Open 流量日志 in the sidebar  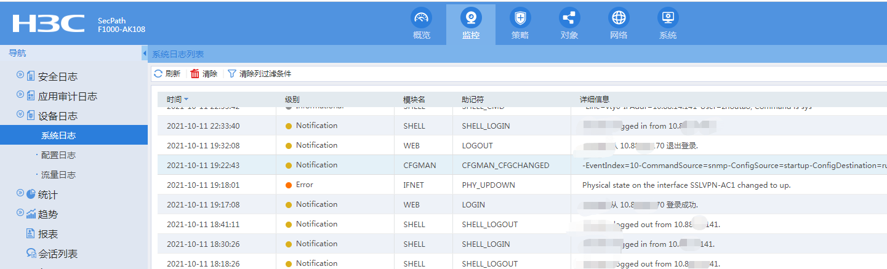pos(58,175)
